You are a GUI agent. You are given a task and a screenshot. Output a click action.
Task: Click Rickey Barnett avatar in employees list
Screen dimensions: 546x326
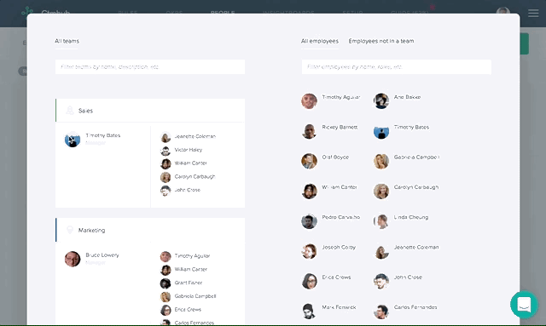(x=309, y=131)
